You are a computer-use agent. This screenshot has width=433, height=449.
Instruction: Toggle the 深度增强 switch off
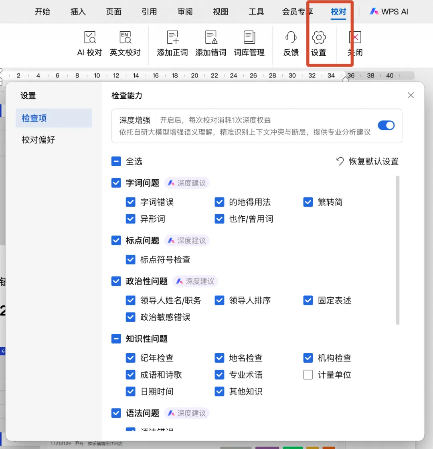pos(386,126)
